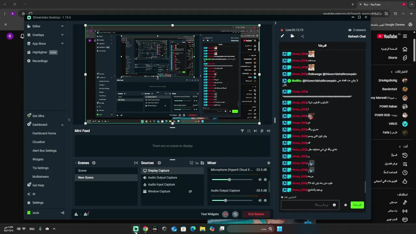416x234 pixels.
Task: Click the End Stream button
Action: [256, 214]
